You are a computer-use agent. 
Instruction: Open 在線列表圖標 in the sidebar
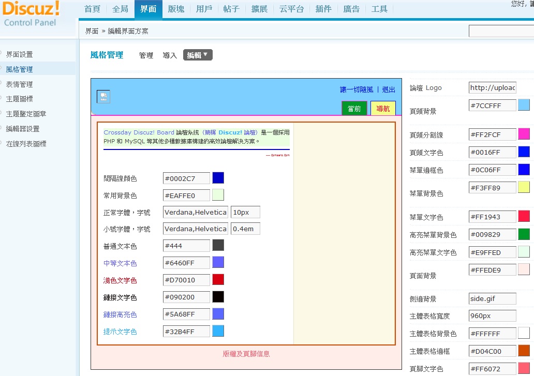[26, 144]
